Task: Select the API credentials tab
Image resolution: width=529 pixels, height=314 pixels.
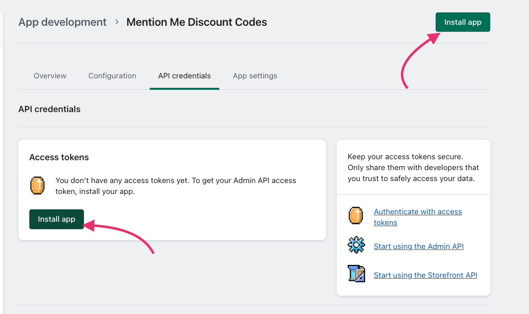Action: click(185, 76)
